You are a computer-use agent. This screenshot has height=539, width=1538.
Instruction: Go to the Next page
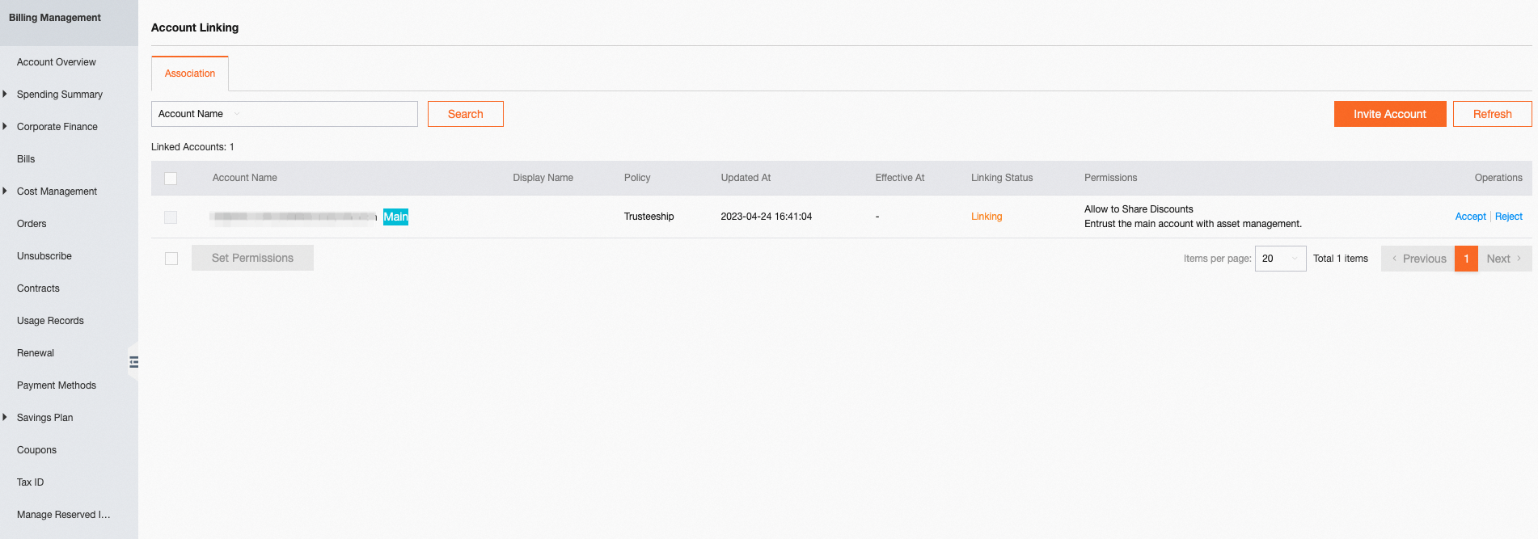point(1505,259)
